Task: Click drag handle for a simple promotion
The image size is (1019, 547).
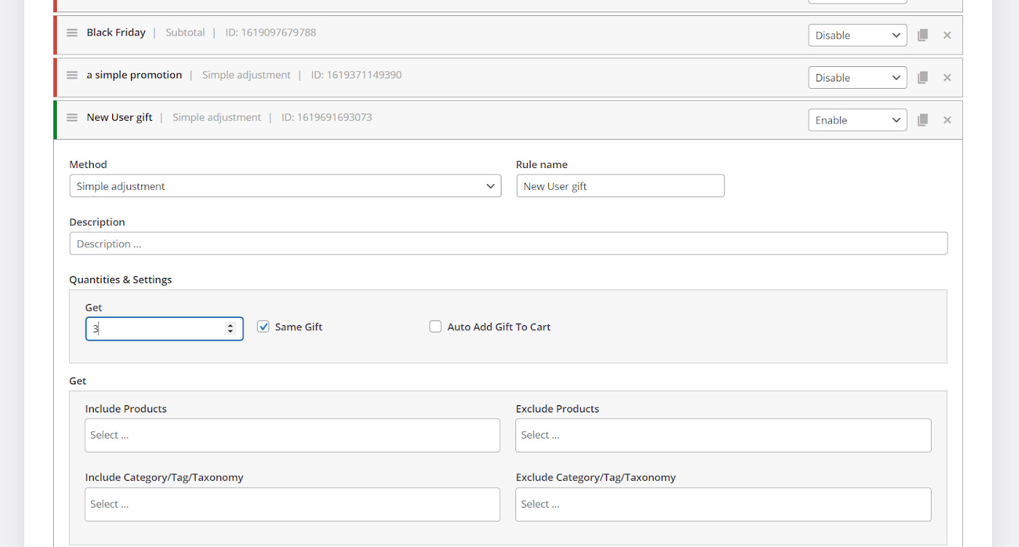Action: 72,75
